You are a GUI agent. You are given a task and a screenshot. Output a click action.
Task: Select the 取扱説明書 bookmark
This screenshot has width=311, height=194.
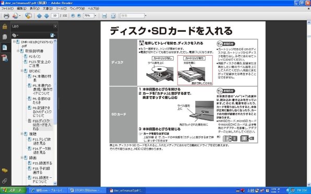pyautogui.click(x=34, y=51)
